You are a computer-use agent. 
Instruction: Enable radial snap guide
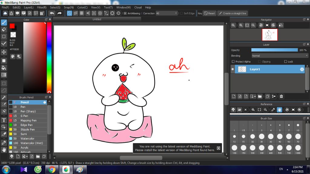(x=94, y=13)
